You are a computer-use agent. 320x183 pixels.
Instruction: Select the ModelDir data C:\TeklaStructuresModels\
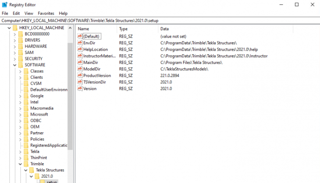pos(184,69)
